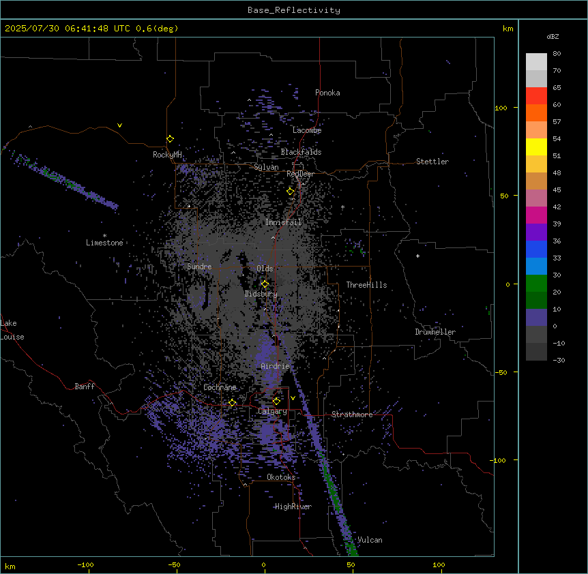Click the Olds label
Viewport: 588px width, 574px height.
[x=265, y=269]
